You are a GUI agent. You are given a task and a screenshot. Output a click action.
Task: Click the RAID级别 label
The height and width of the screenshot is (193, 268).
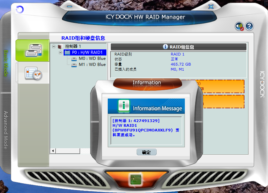pyautogui.click(x=123, y=54)
